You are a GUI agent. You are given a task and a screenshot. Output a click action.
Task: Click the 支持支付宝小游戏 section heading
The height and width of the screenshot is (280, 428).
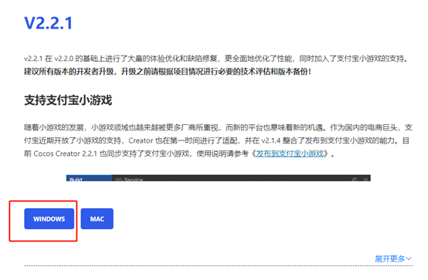click(68, 100)
